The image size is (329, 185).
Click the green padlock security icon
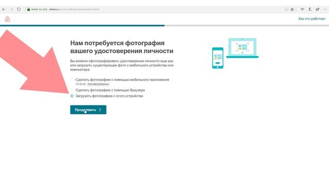29,9
